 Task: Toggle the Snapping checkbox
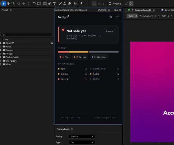[110, 3]
